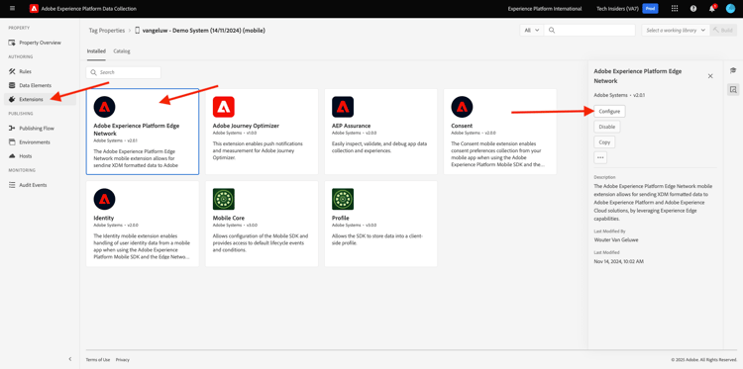Screen dimensions: 743x369
Task: Click the Environments icon
Action: pos(12,141)
